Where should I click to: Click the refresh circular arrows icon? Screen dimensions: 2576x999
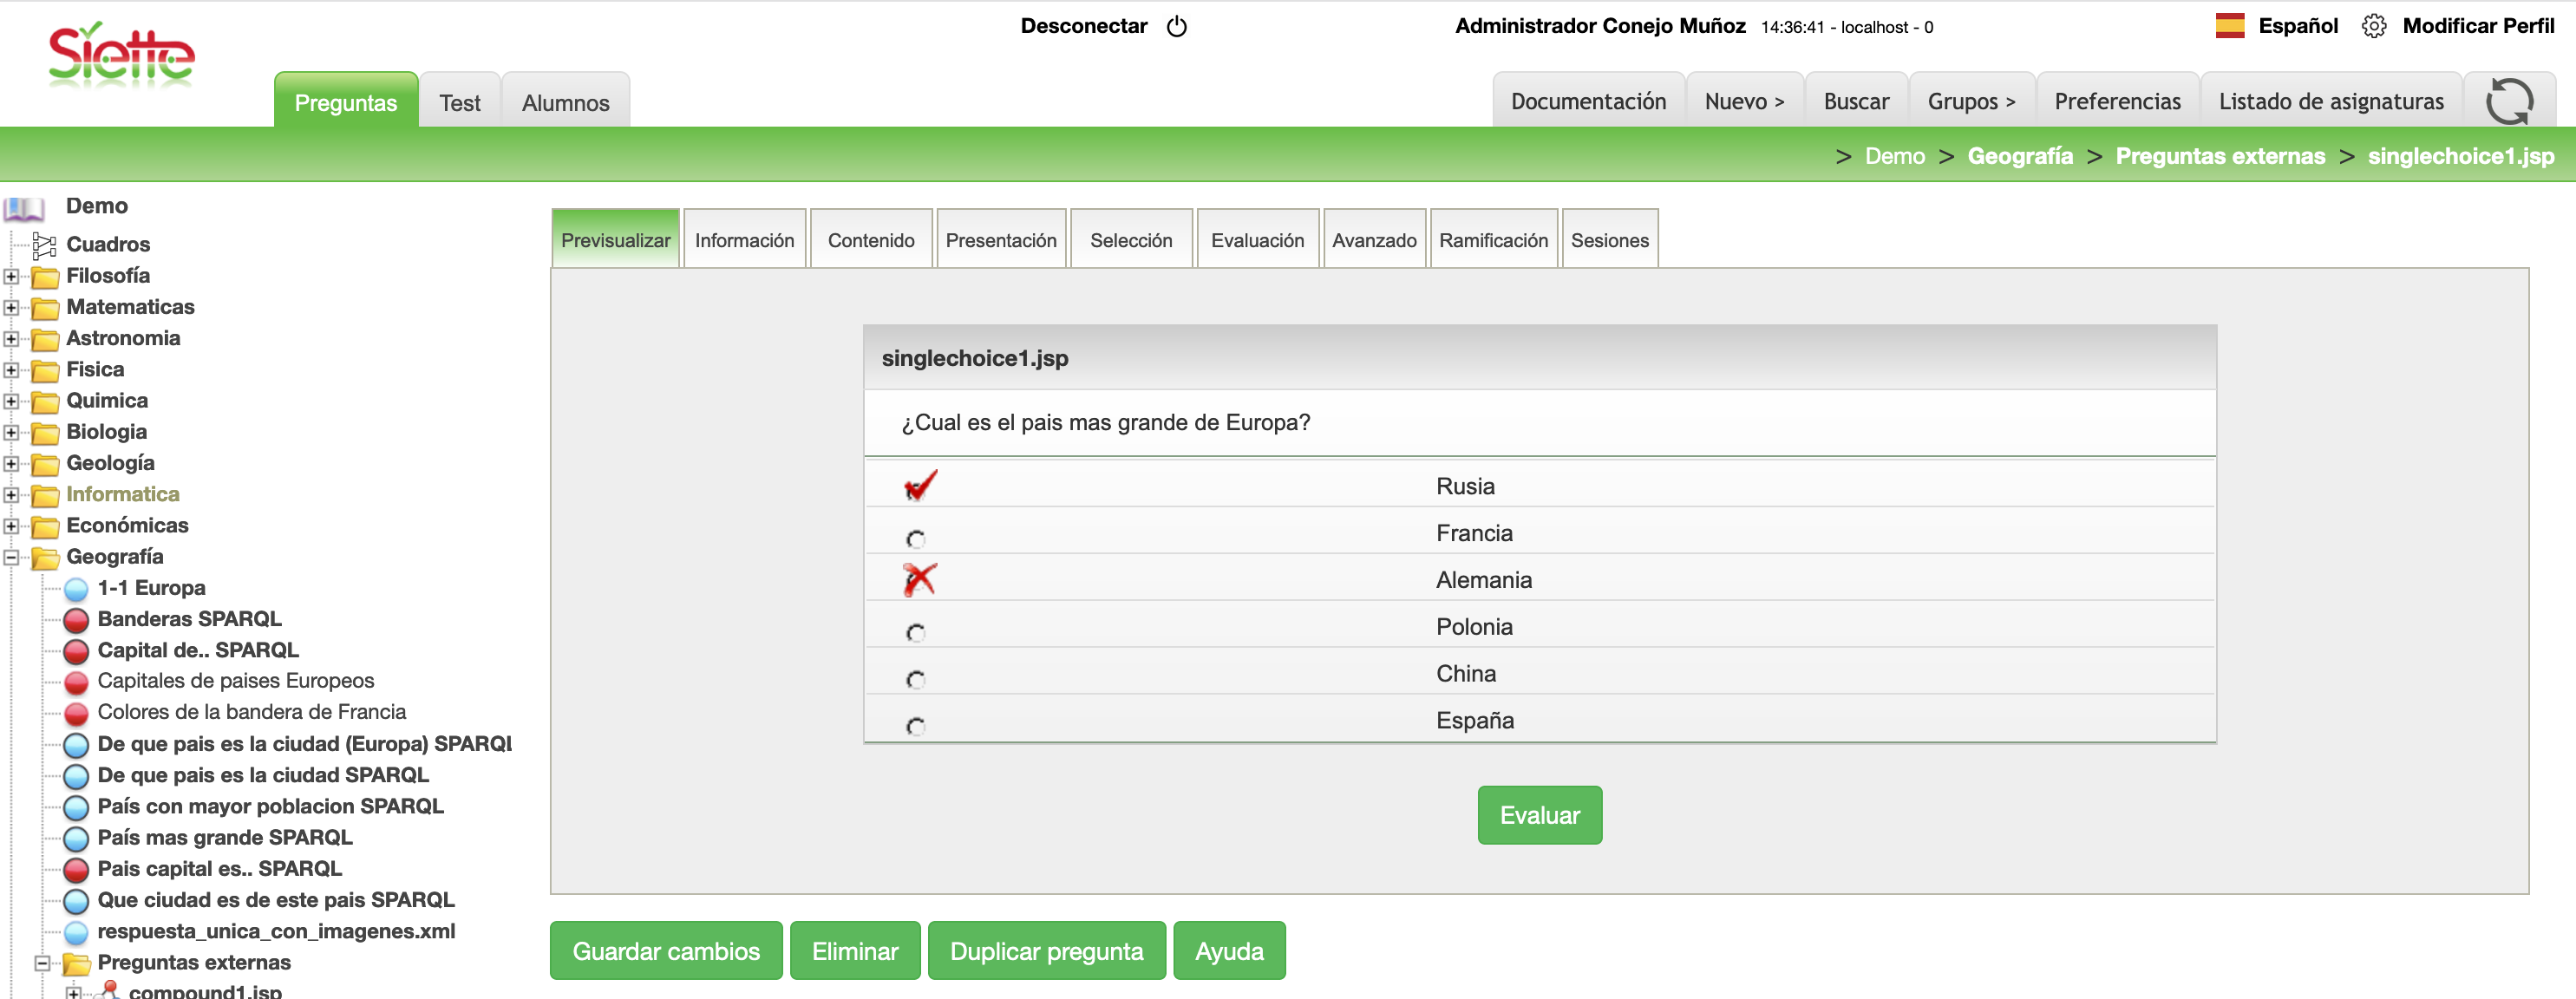[2508, 101]
